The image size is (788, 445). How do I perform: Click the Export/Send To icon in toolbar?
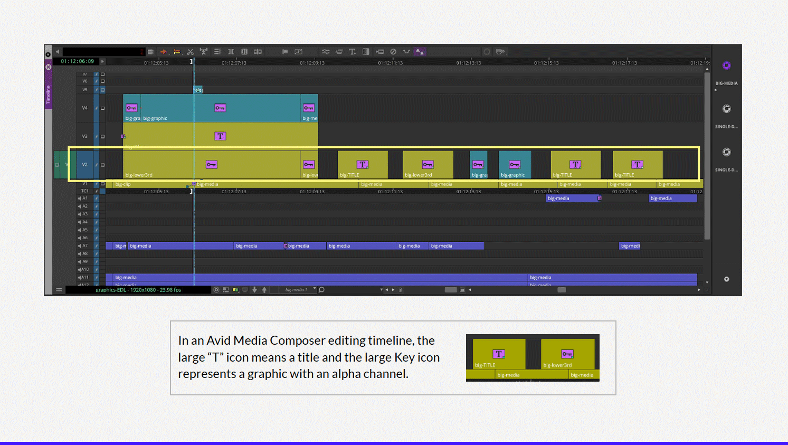500,52
